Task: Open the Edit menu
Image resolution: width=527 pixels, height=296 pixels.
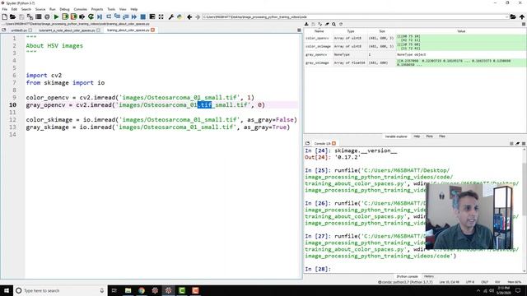Action: click(x=14, y=9)
